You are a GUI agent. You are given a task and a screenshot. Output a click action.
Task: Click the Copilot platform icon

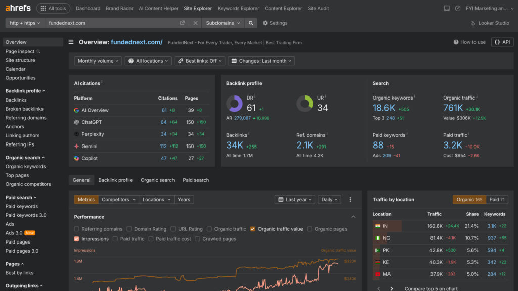[x=77, y=158]
